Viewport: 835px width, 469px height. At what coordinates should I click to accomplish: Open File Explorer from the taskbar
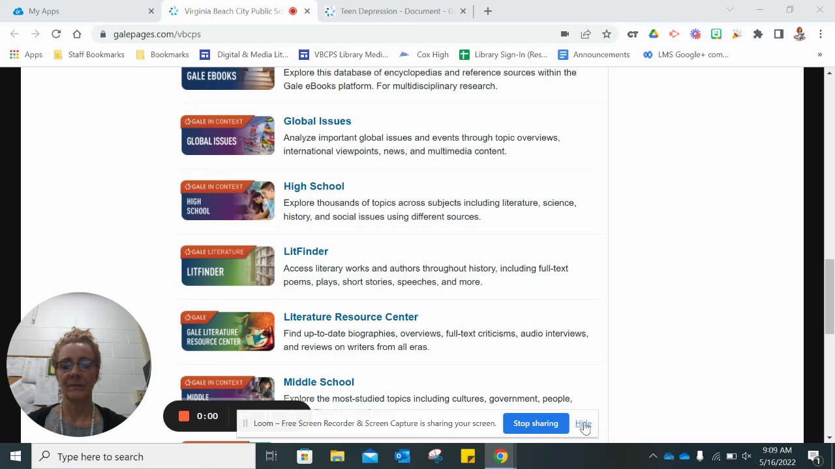[337, 457]
